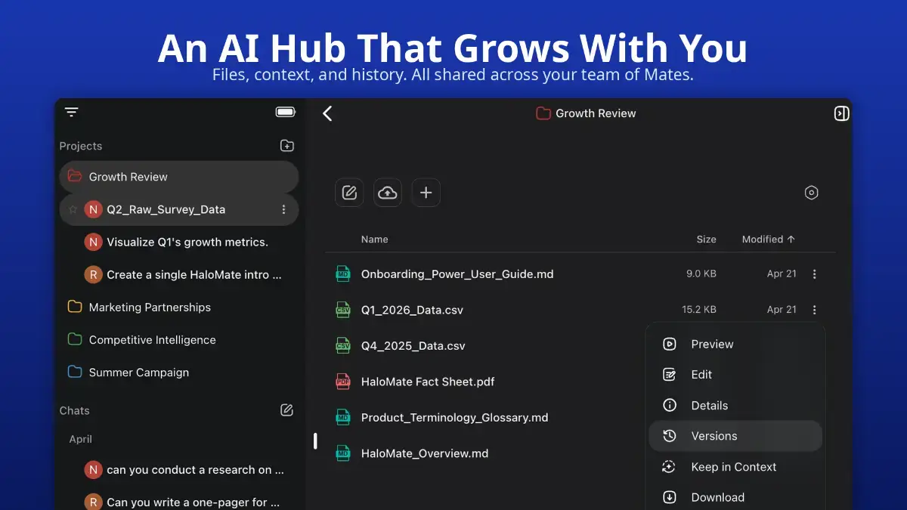Click the Download arrow icon in menu

pyautogui.click(x=669, y=497)
